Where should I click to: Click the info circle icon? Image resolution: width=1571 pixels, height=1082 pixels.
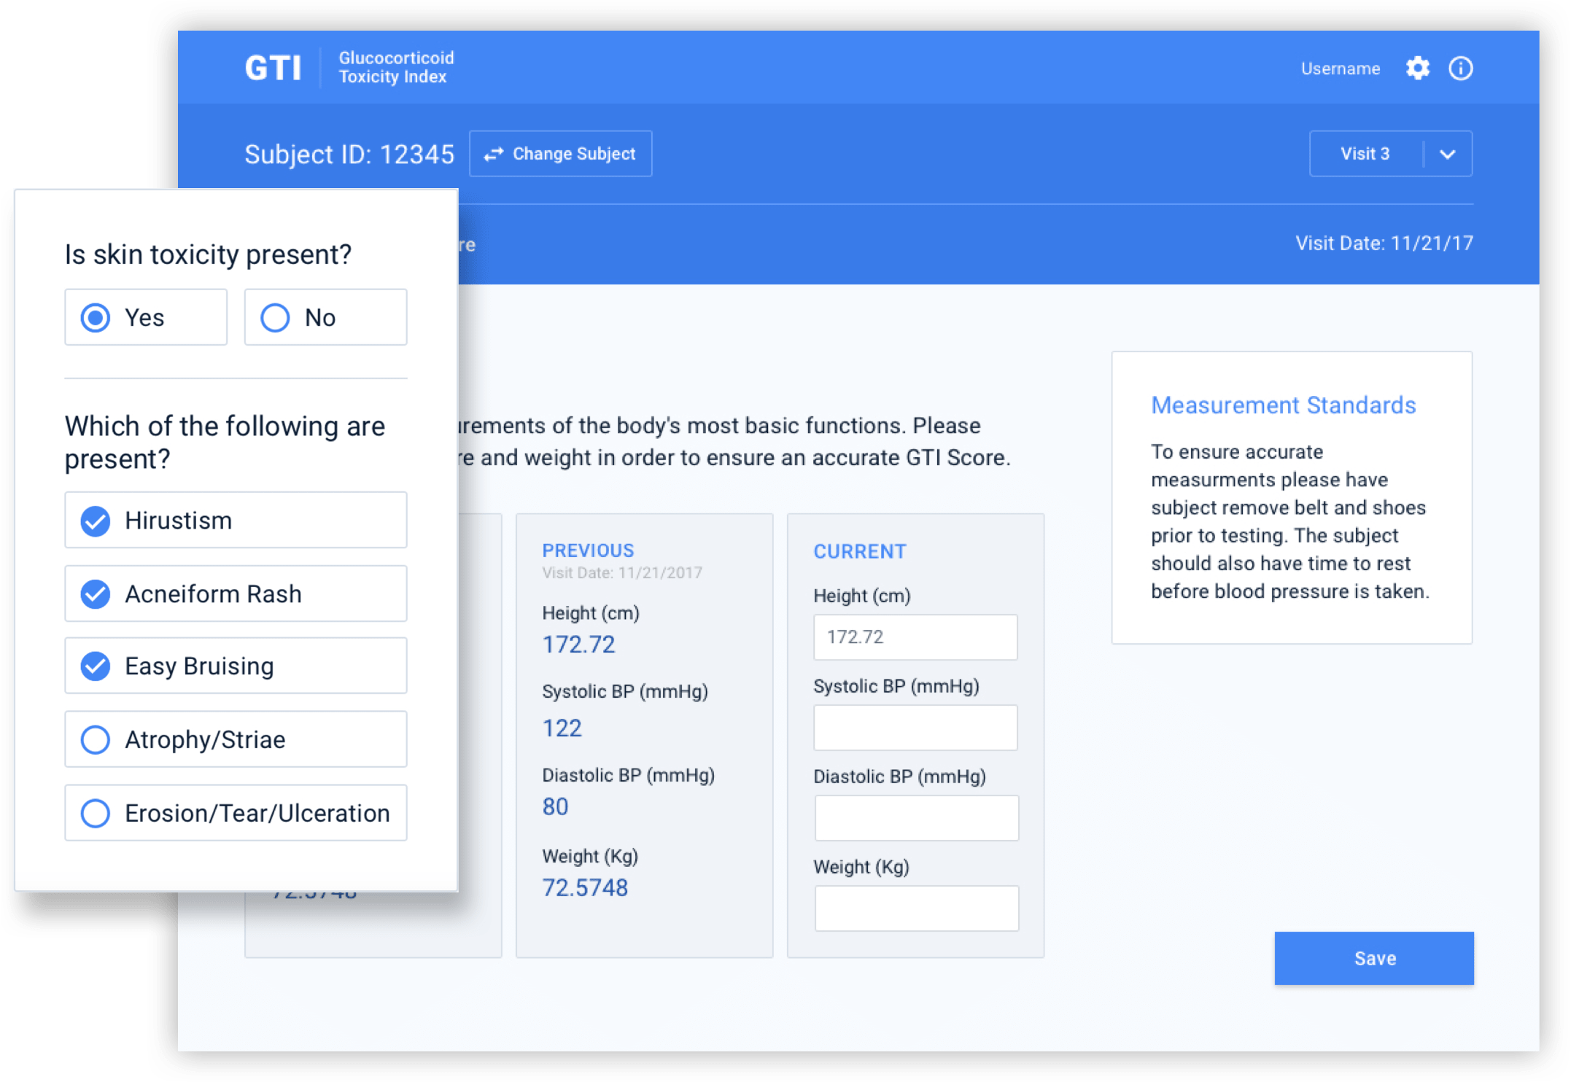pos(1460,69)
